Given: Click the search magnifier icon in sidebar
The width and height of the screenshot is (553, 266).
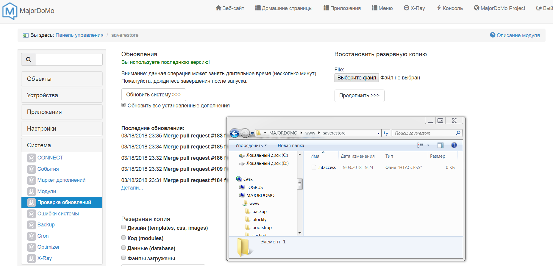Looking at the screenshot, I should [29, 60].
